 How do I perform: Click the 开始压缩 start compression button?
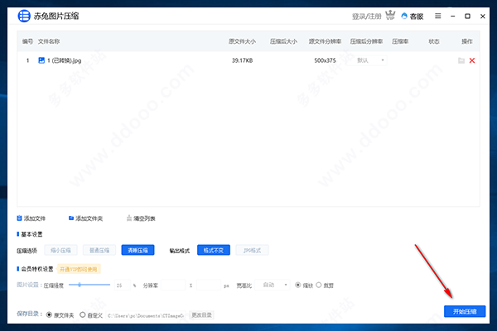tap(465, 311)
